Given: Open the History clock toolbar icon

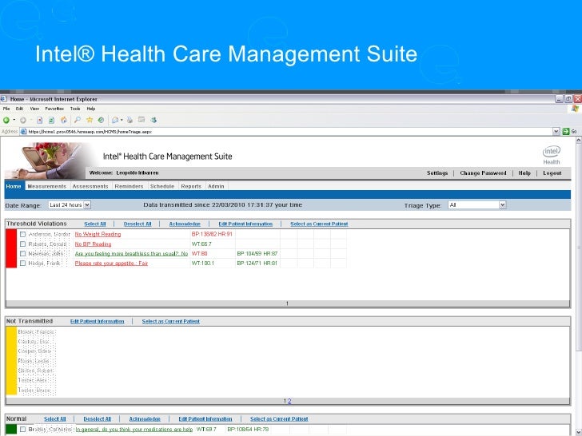Looking at the screenshot, I should [x=101, y=120].
